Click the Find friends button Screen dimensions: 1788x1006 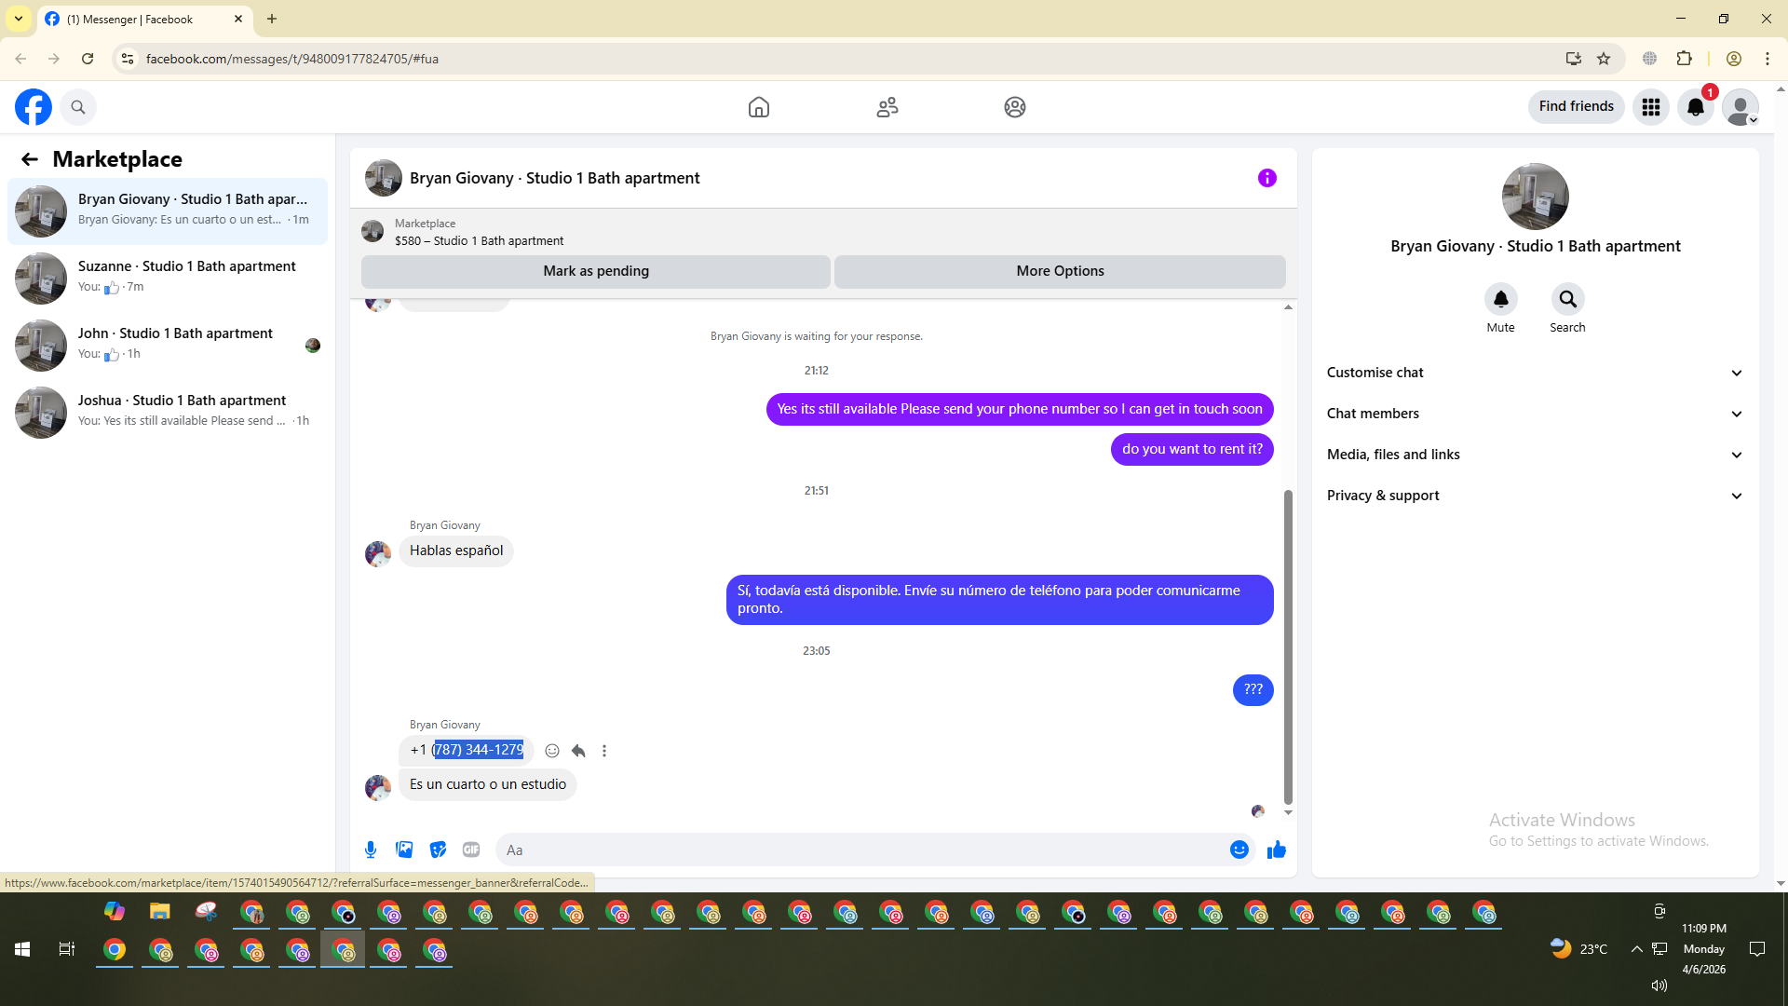click(x=1577, y=107)
